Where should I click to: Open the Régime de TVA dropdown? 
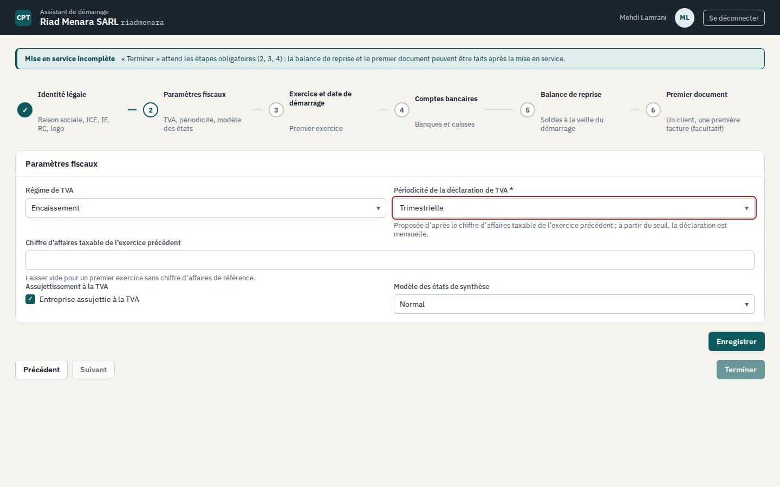[x=206, y=208]
